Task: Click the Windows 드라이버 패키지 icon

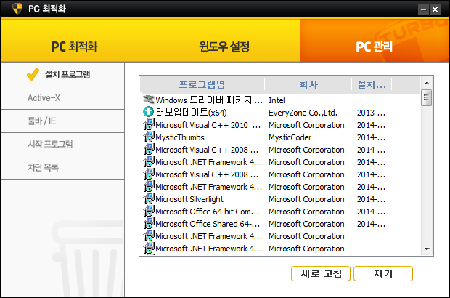Action: click(x=148, y=100)
